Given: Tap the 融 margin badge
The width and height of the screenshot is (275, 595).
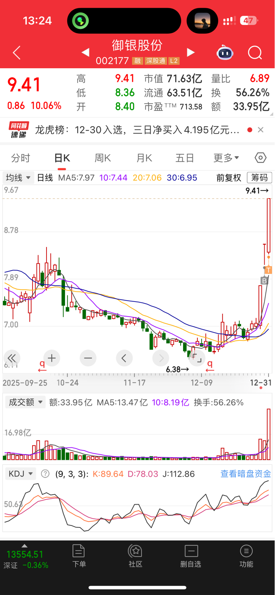Looking at the screenshot, I should pos(137,61).
